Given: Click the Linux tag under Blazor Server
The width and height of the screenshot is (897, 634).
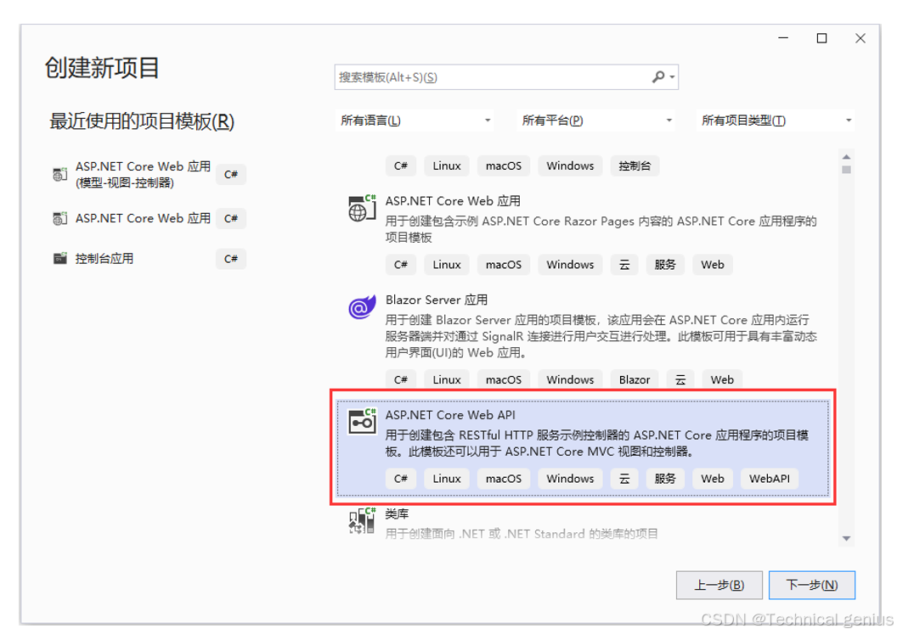Looking at the screenshot, I should [x=446, y=379].
